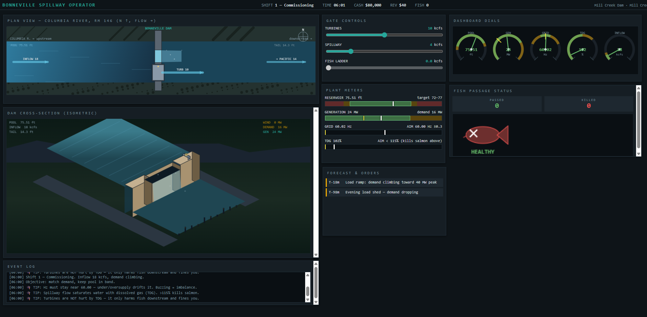Click the compass rose in plan view

(303, 36)
